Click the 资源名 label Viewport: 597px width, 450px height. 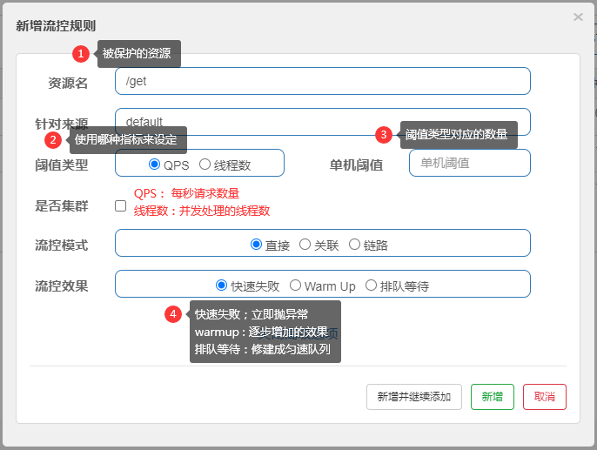click(x=68, y=83)
